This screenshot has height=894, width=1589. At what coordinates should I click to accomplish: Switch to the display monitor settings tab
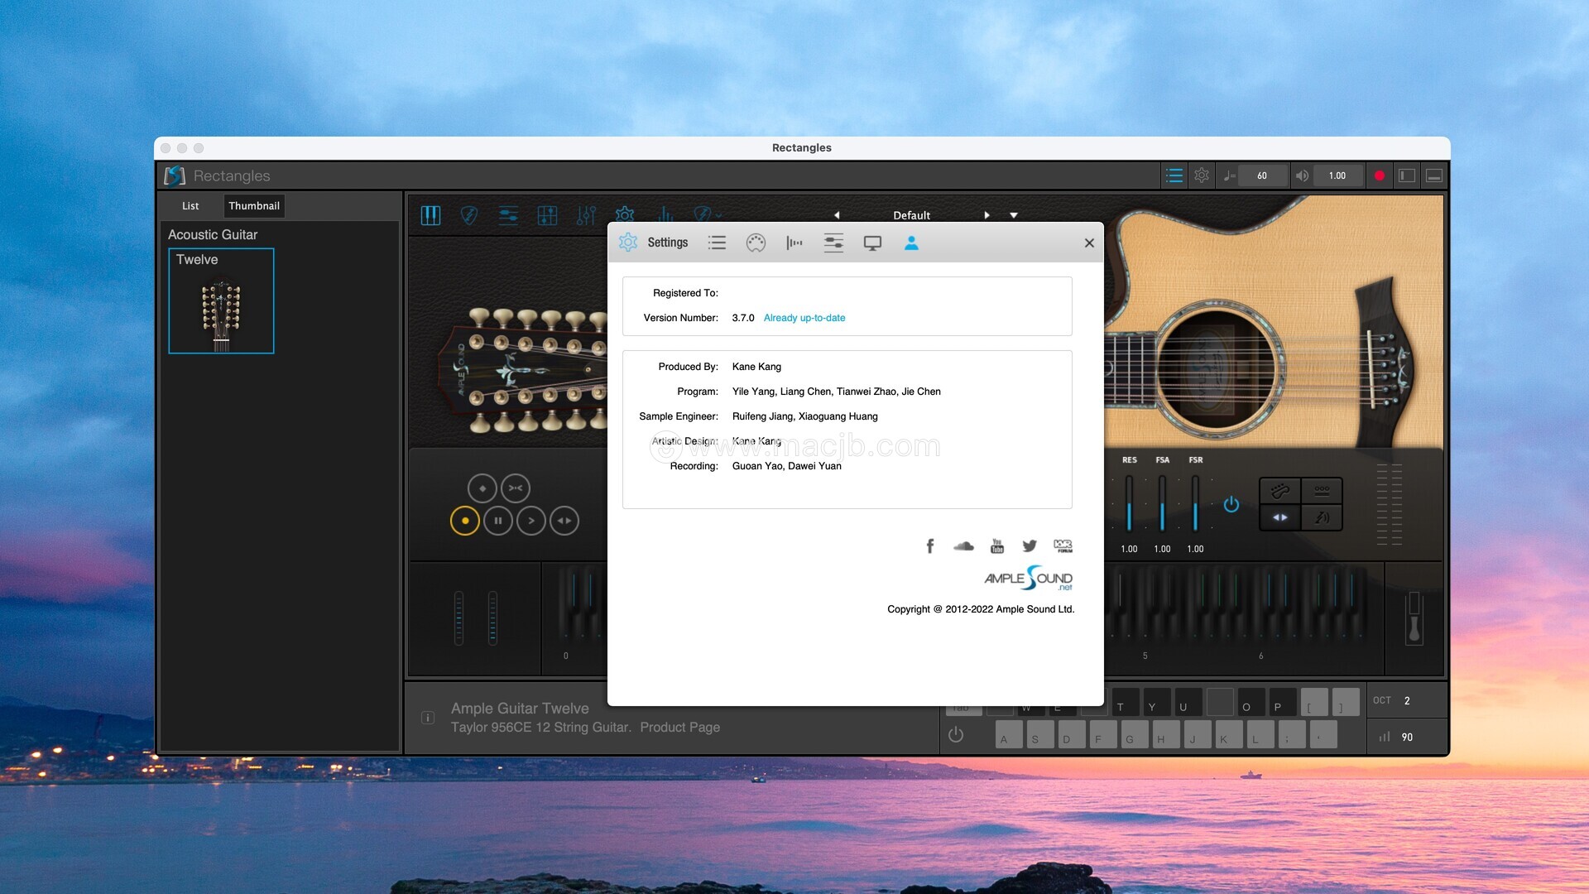(872, 243)
